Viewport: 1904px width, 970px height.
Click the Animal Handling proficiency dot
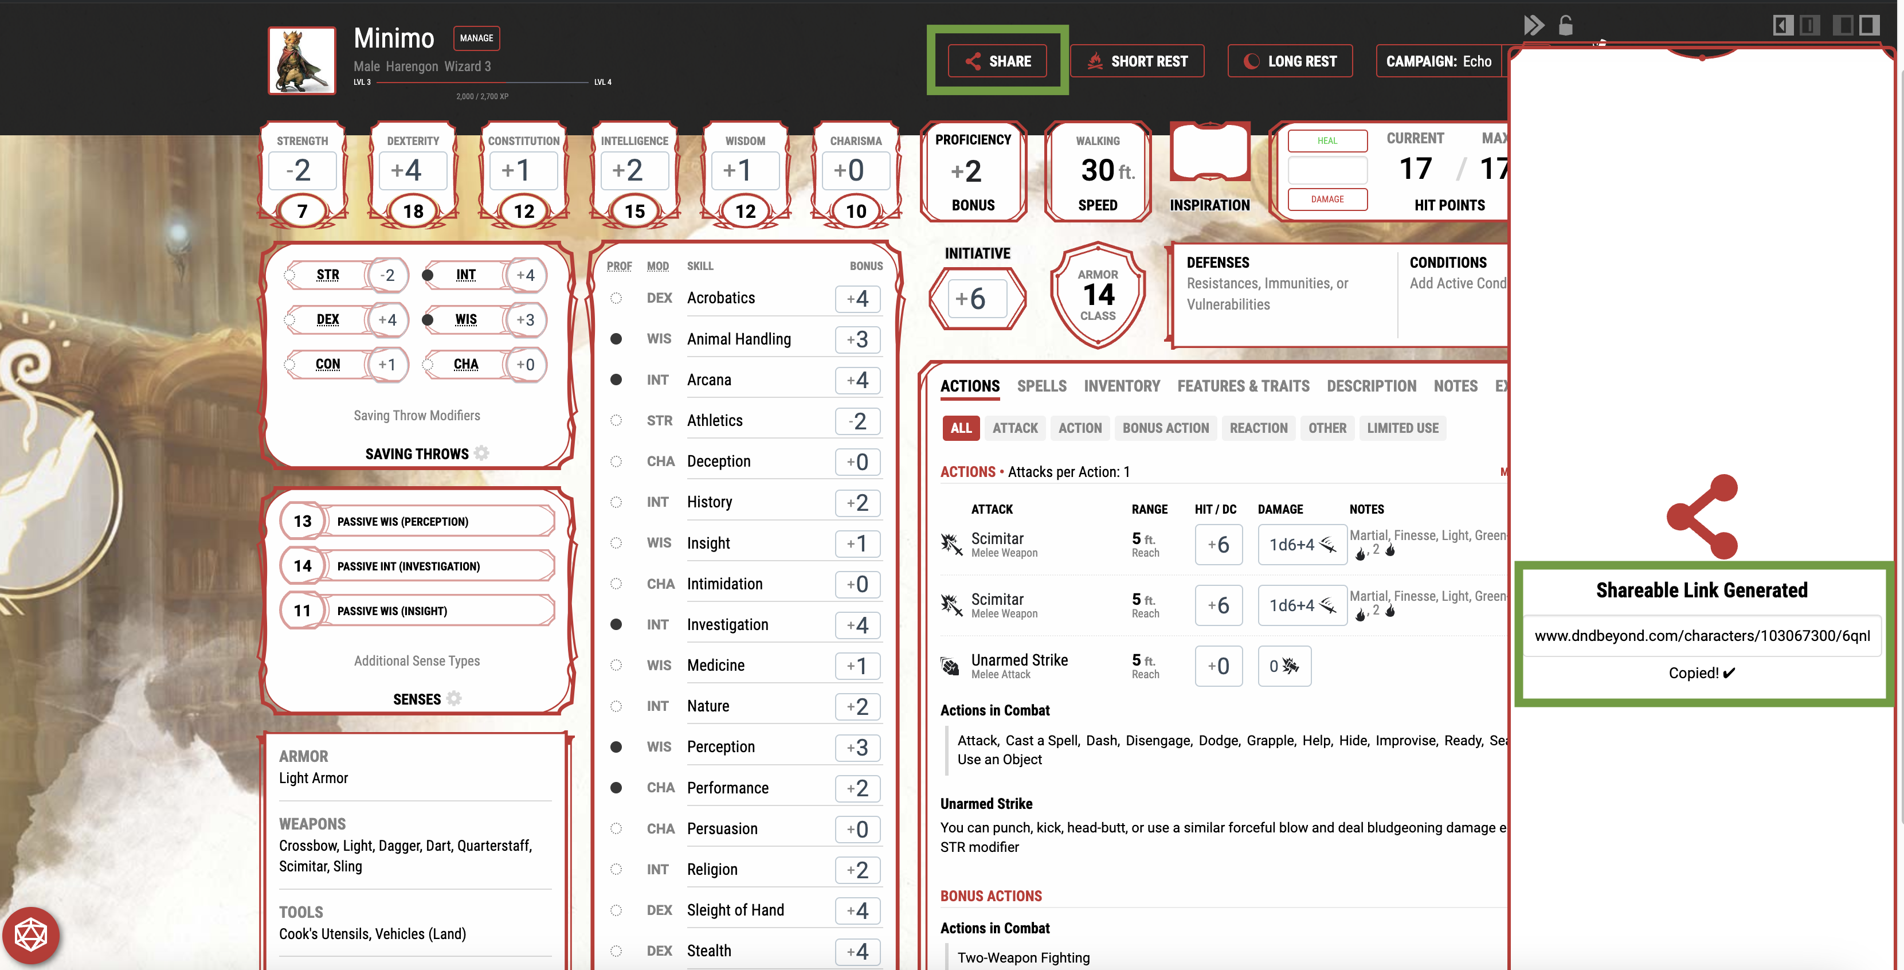coord(616,339)
